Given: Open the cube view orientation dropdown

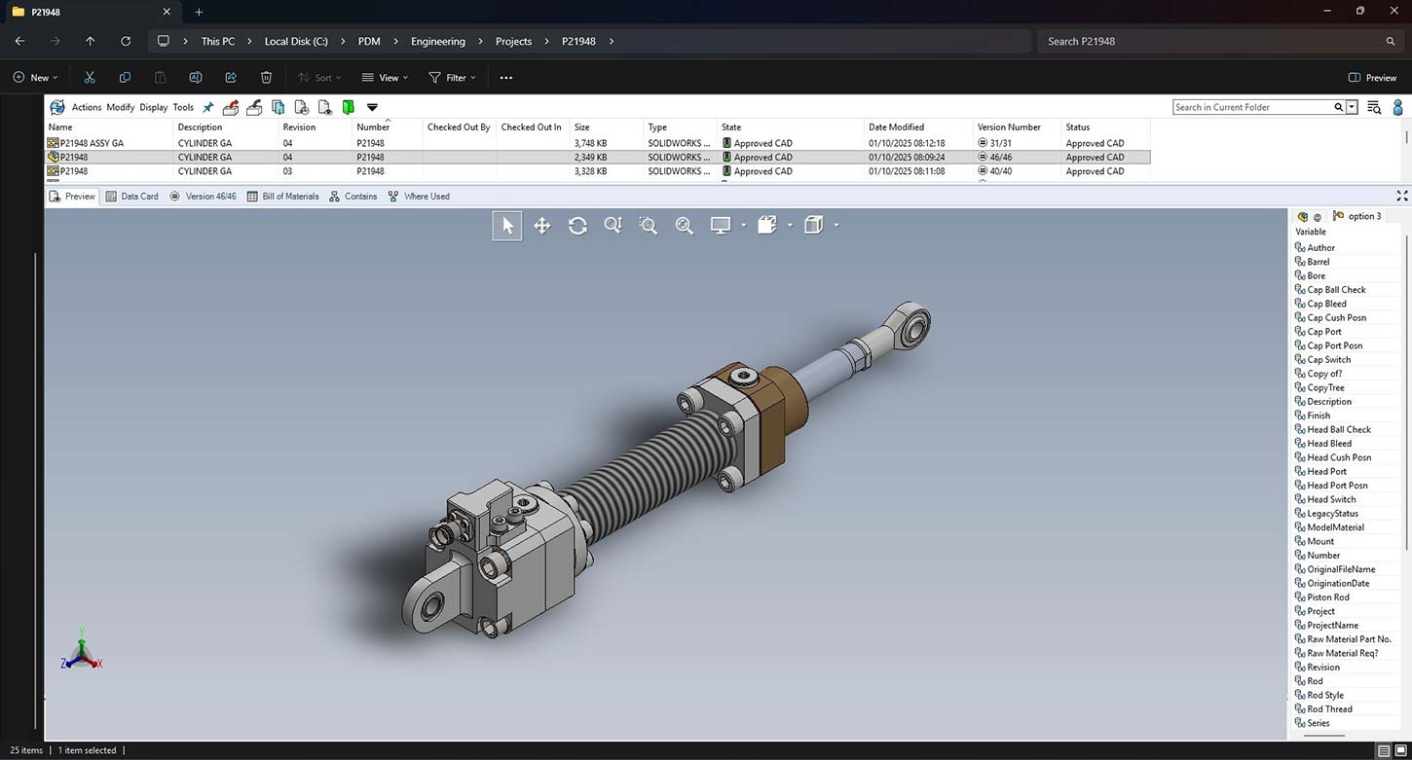Looking at the screenshot, I should click(836, 226).
